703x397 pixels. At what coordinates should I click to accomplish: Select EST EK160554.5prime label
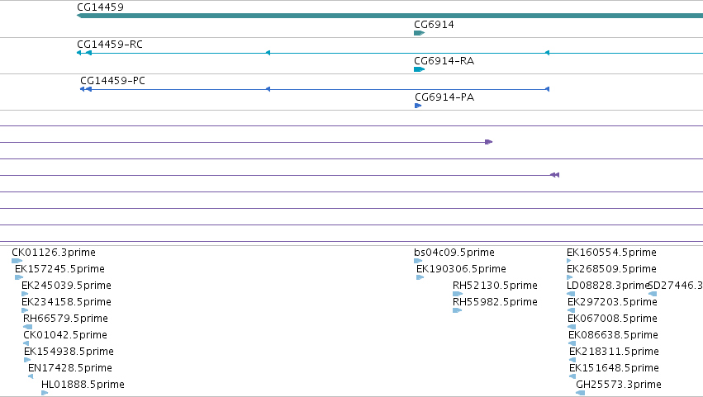click(x=611, y=253)
